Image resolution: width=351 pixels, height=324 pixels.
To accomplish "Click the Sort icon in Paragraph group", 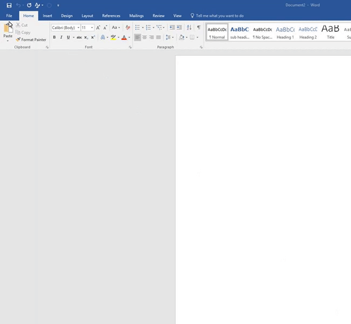I will pyautogui.click(x=189, y=28).
